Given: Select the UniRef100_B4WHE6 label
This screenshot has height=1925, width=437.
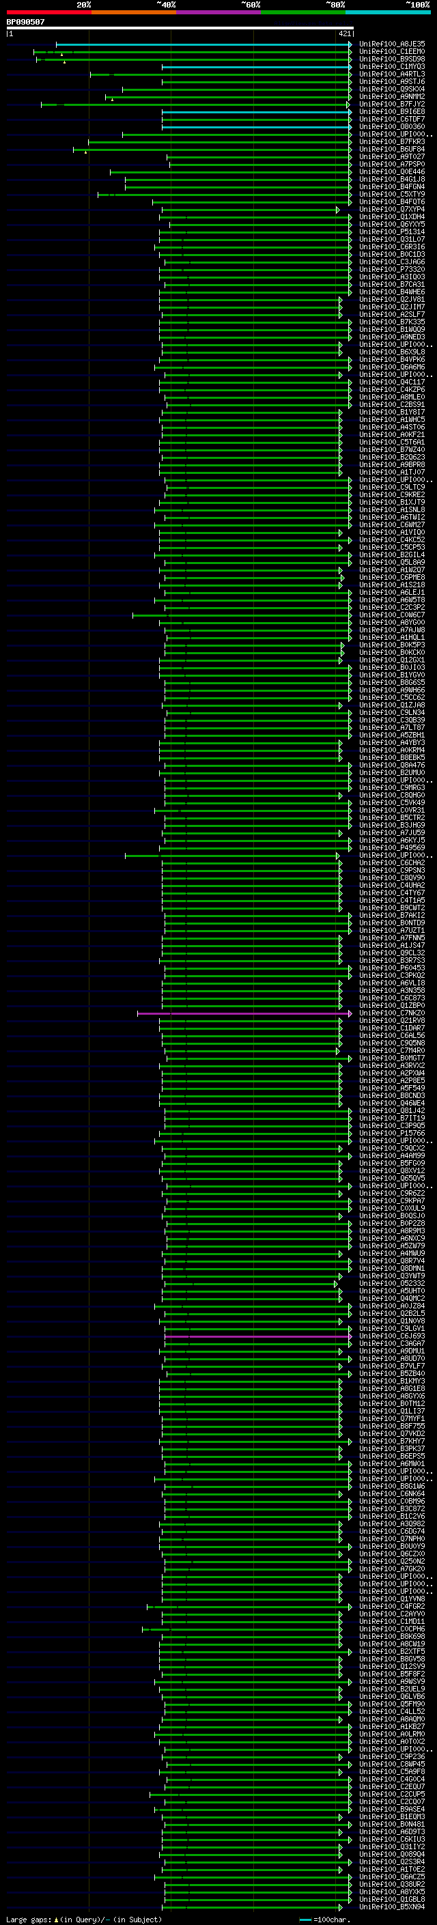Looking at the screenshot, I should pos(392,292).
